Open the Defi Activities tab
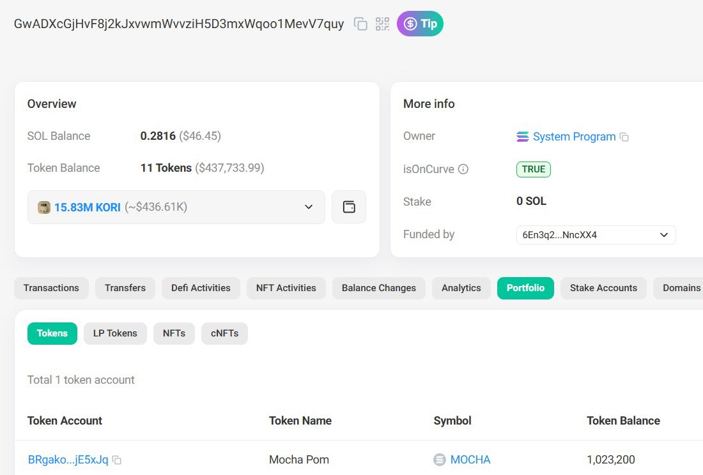The height and width of the screenshot is (475, 703). [x=201, y=288]
